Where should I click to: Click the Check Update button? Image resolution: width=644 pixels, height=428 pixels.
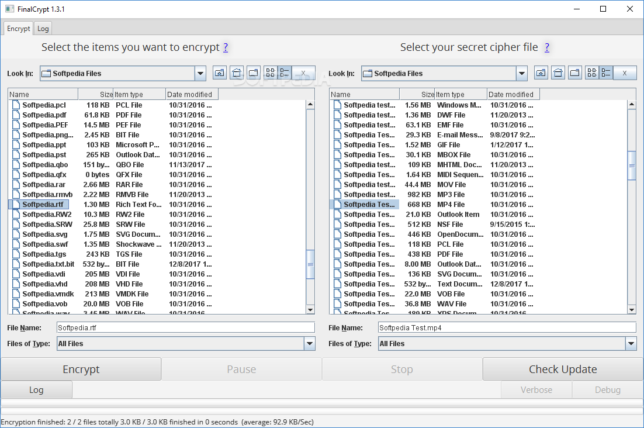tap(563, 369)
